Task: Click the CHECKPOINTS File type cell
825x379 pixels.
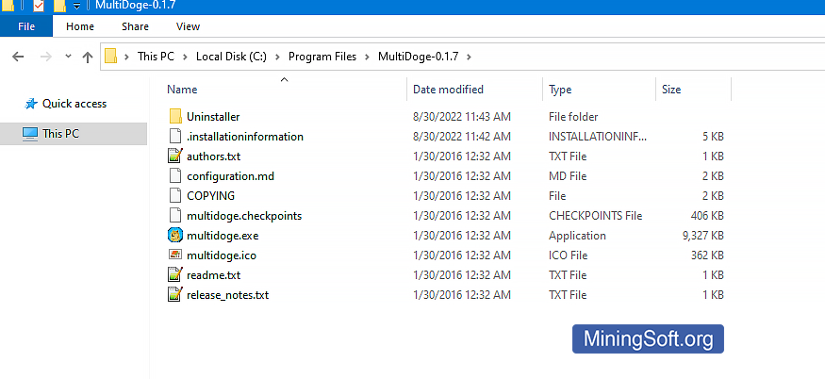Action: pyautogui.click(x=596, y=216)
